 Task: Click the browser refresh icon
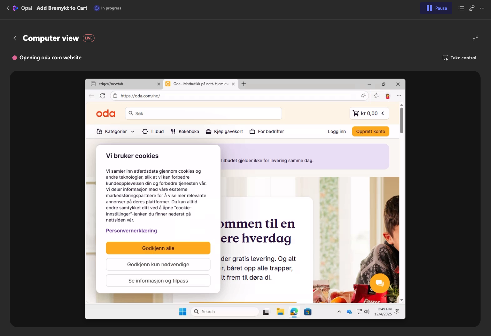point(103,96)
